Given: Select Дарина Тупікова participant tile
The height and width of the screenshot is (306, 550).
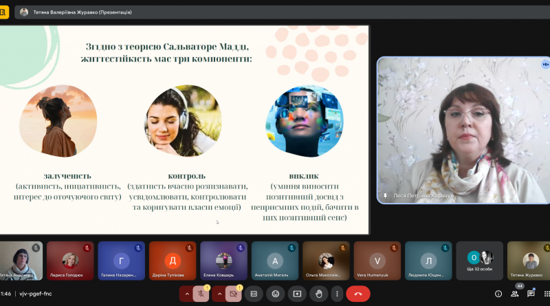Looking at the screenshot, I should pos(173,261).
